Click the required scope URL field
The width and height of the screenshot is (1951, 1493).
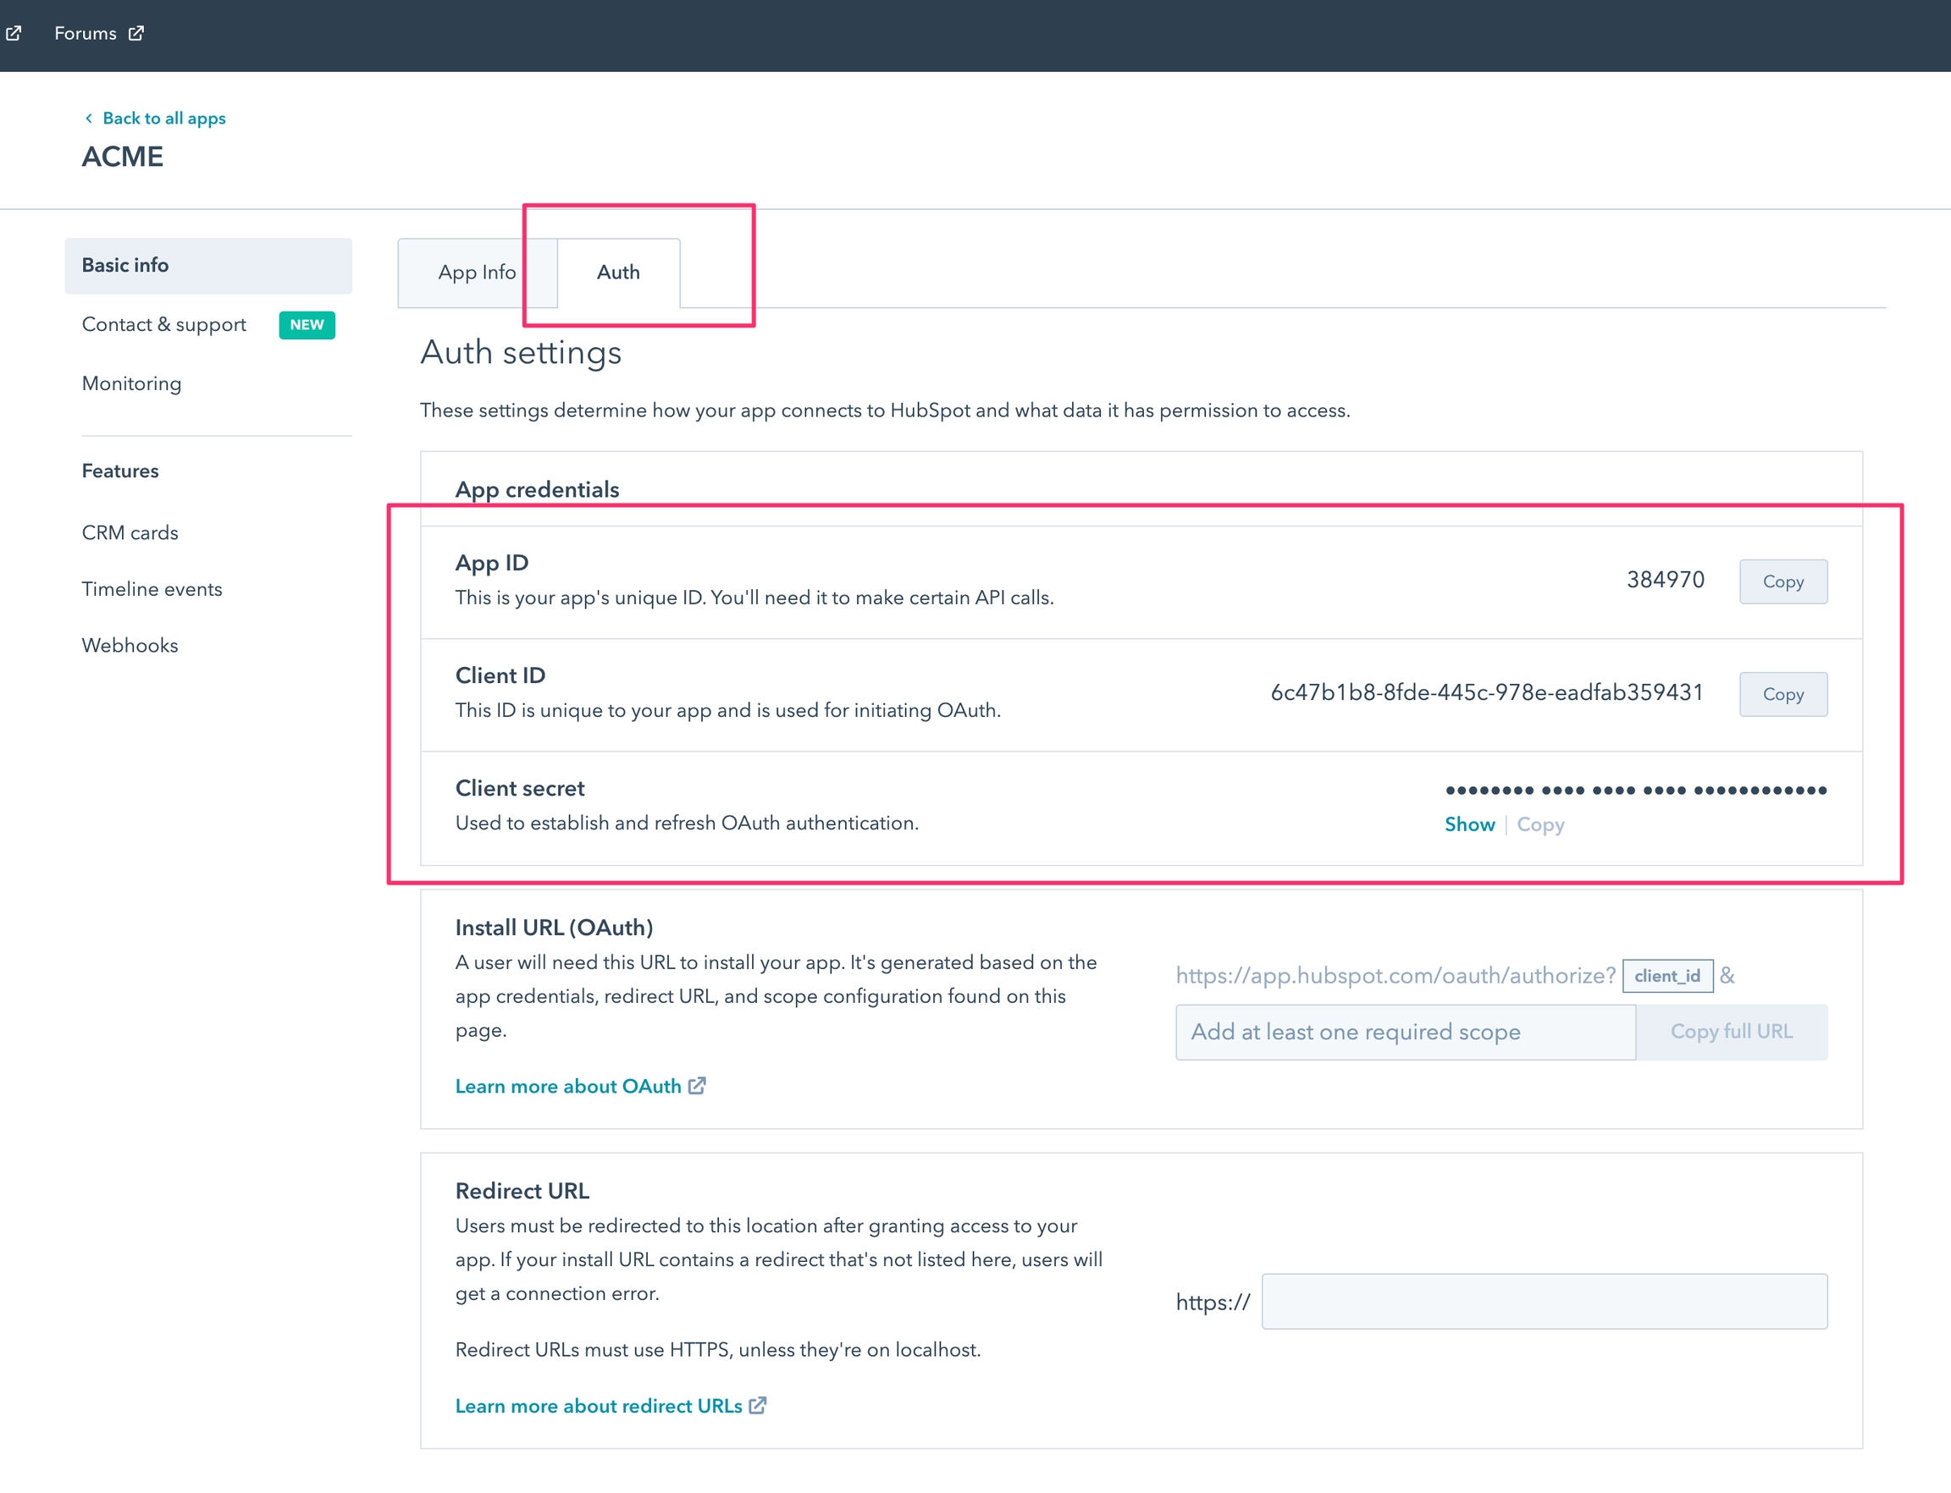coord(1405,1031)
